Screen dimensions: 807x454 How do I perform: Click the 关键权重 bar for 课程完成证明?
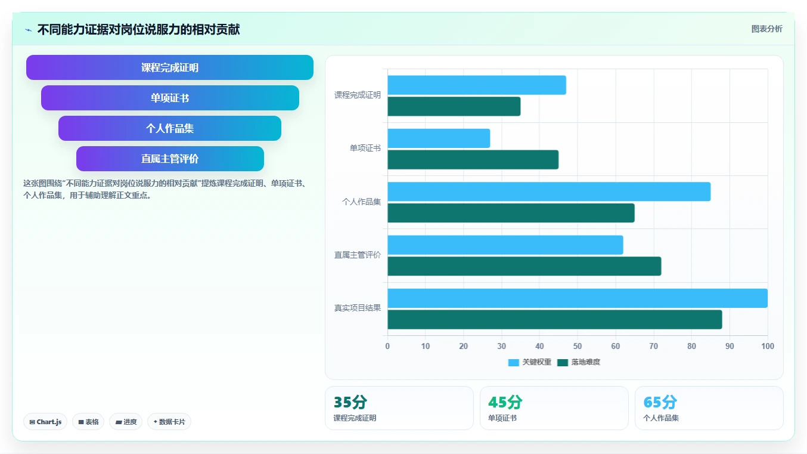pos(477,85)
